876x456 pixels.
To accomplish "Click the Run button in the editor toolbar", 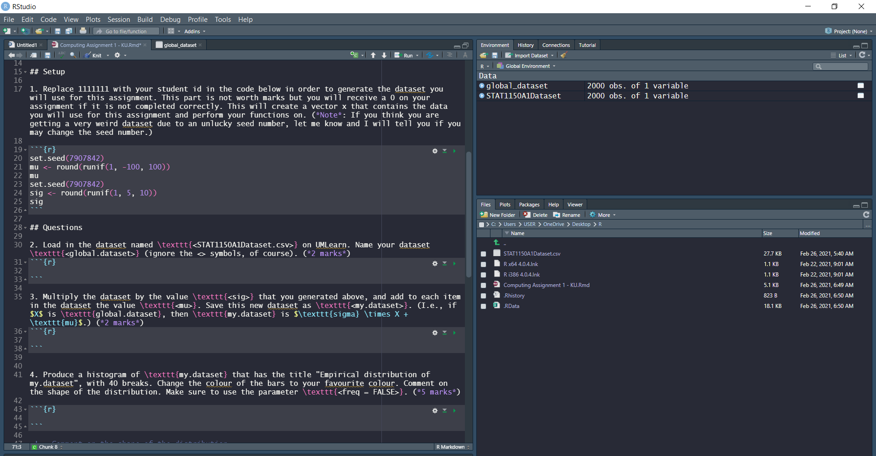I will click(407, 55).
